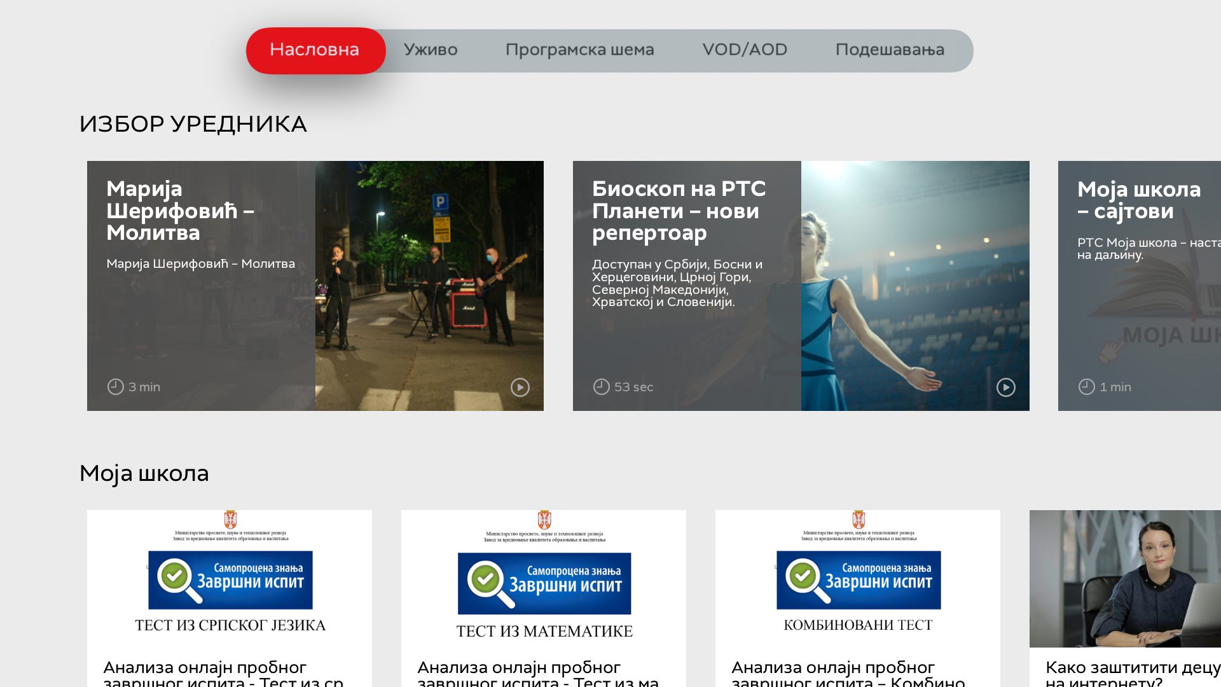The height and width of the screenshot is (687, 1221).
Task: Open the Програмска шема tab
Action: pos(579,50)
